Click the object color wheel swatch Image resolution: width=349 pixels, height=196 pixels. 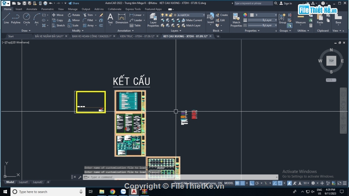(245, 15)
